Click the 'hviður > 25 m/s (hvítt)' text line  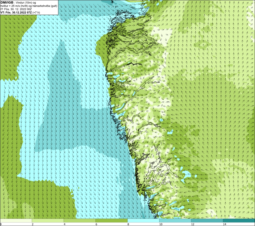[29, 6]
